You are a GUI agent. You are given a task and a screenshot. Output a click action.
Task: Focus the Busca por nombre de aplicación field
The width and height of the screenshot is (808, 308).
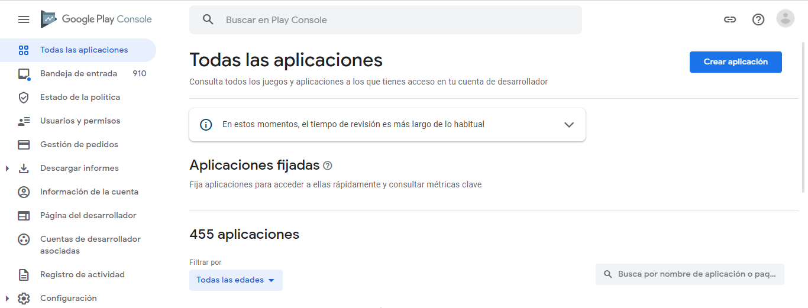(690, 274)
